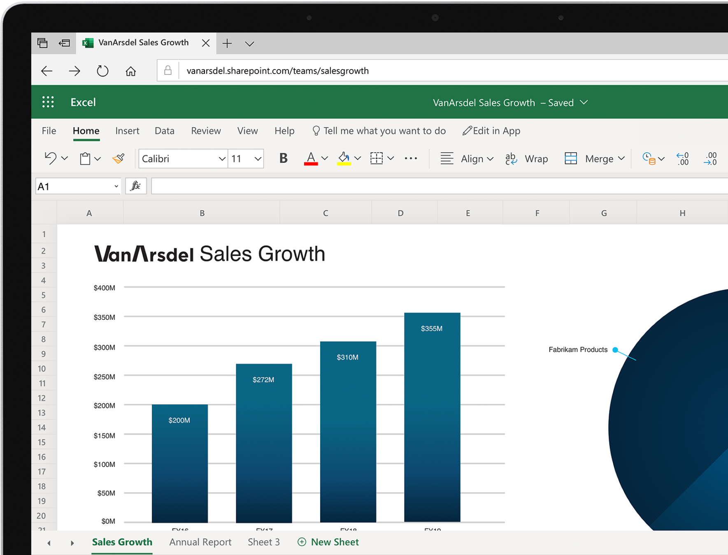Toggle bold formatting
Viewport: 728px width, 555px height.
click(x=282, y=158)
